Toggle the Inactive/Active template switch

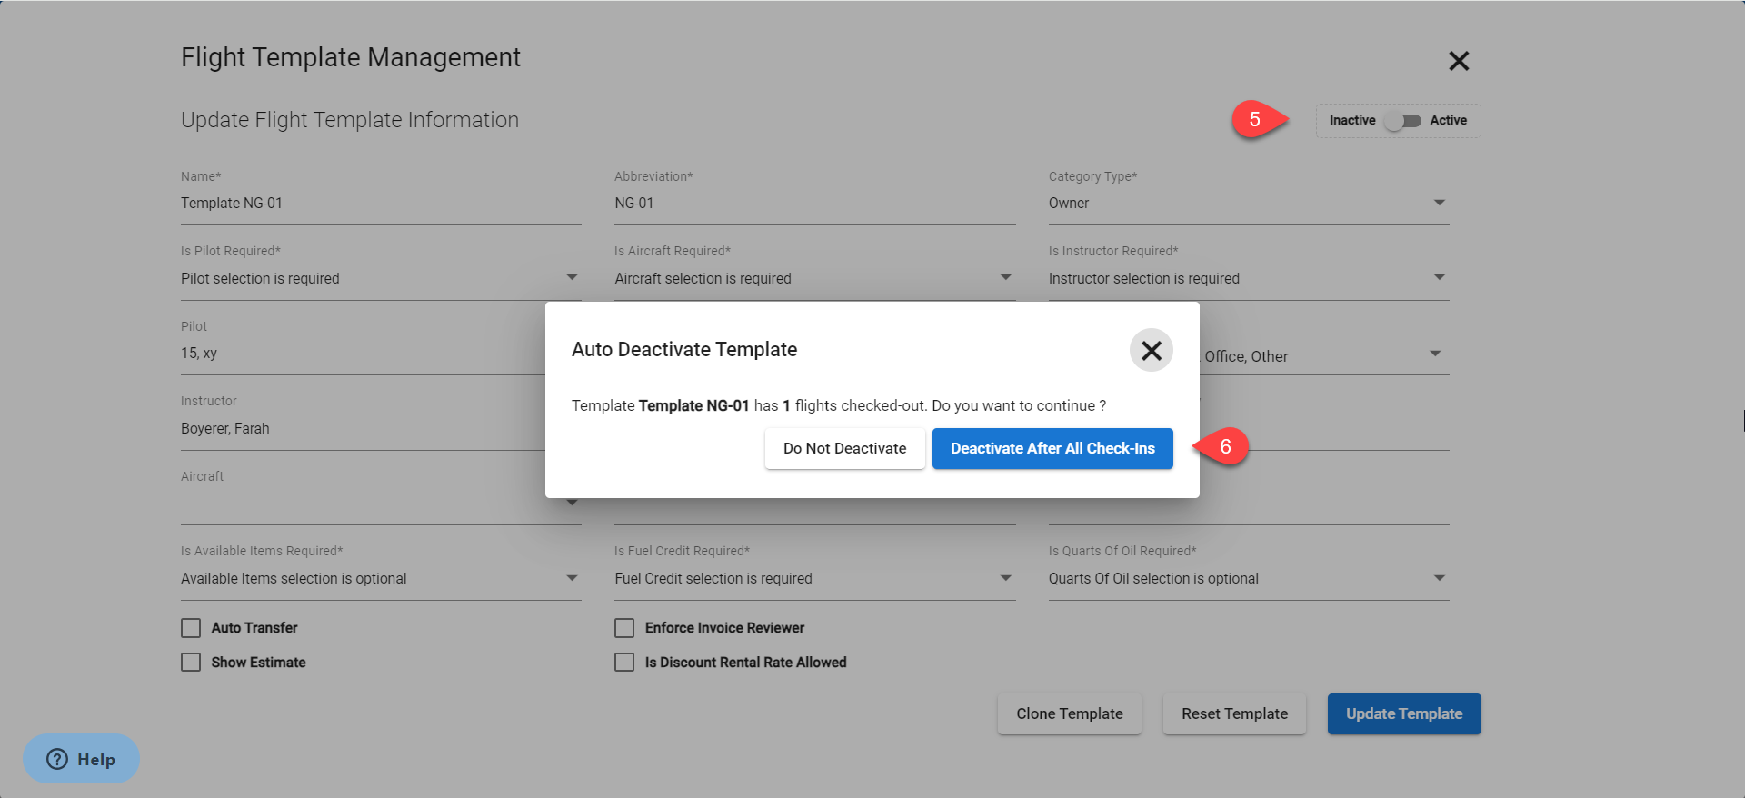tap(1401, 121)
